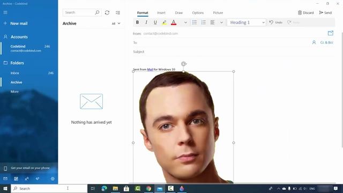
Task: Expand more font formatting options
Action: (x=185, y=23)
